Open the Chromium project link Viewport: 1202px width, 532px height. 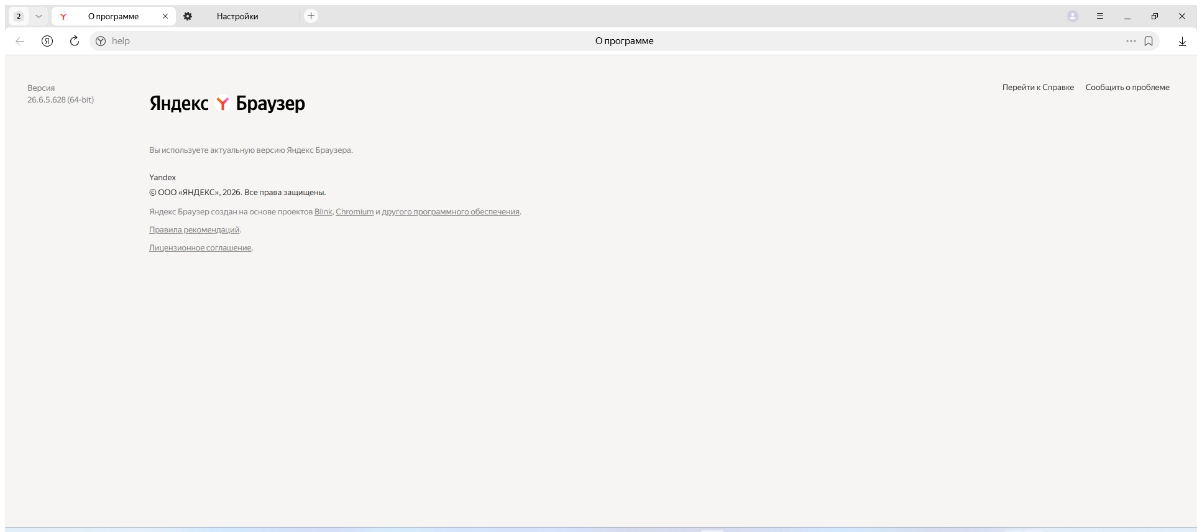pos(355,212)
